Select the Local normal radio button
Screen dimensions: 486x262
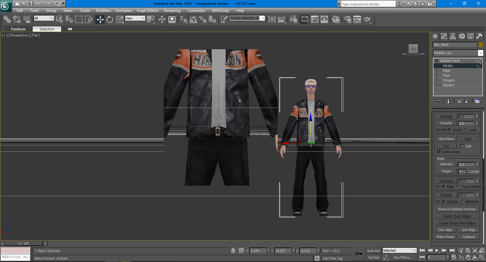tap(465, 130)
